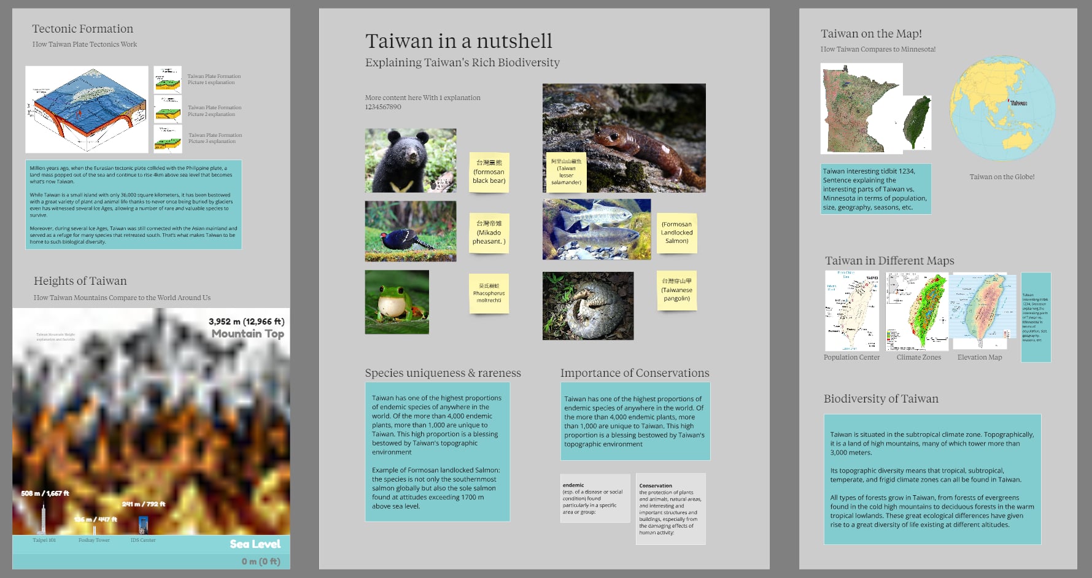Click the Mikado pheasant photo
The width and height of the screenshot is (1092, 578).
[x=410, y=231]
